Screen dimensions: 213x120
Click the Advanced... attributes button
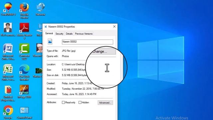coord(105,103)
